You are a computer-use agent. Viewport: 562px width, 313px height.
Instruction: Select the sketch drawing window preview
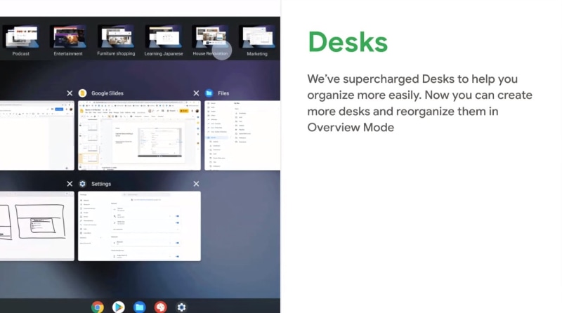pos(37,226)
